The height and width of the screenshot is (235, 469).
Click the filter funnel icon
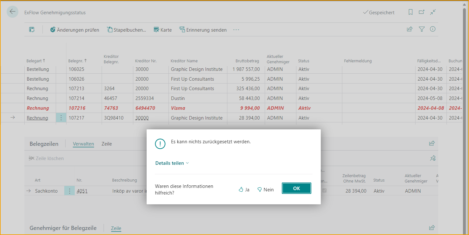click(421, 29)
